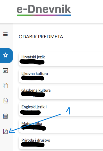Click the redacted teacher name under Hrvatski jezik
103x151 pixels.
[32, 62]
